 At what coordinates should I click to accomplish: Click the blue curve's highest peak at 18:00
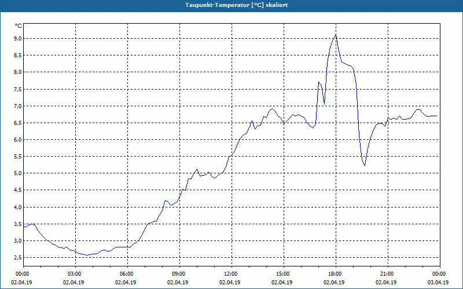tap(336, 35)
